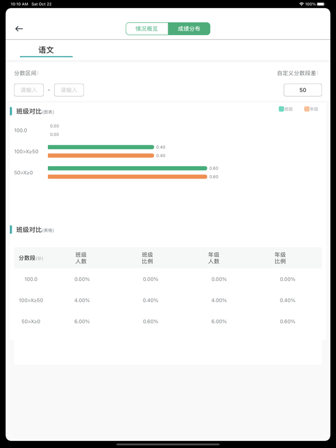Image resolution: width=336 pixels, height=448 pixels.
Task: Tap the back arrow icon
Action: click(19, 29)
